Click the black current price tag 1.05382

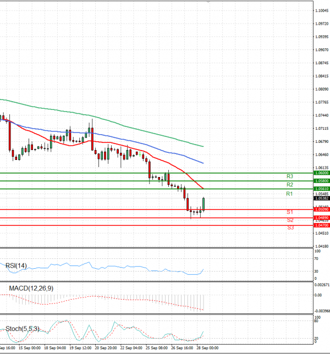322,198
